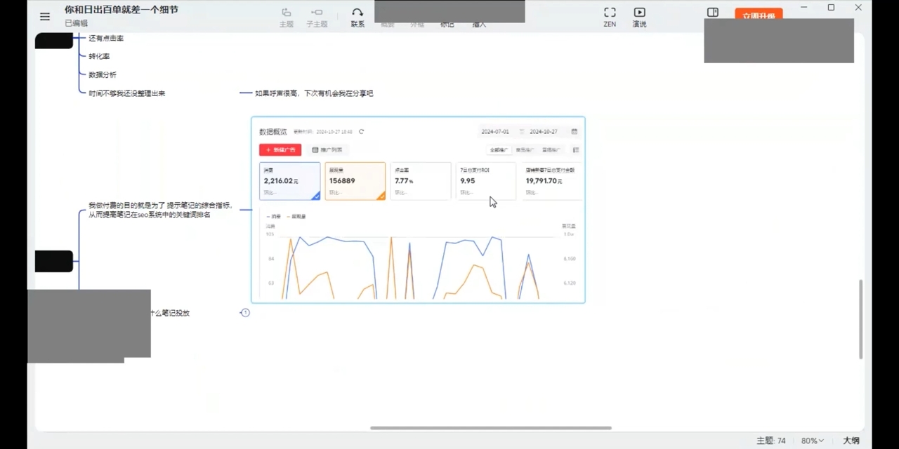Toggle the 曝光量 legend in the chart

coord(296,216)
